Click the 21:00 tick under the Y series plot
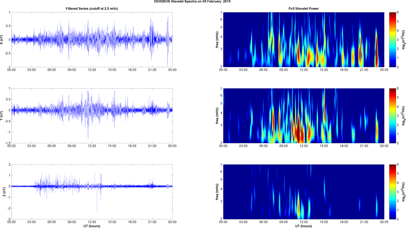Image resolution: width=406 pixels, height=228 pixels. tap(152, 146)
